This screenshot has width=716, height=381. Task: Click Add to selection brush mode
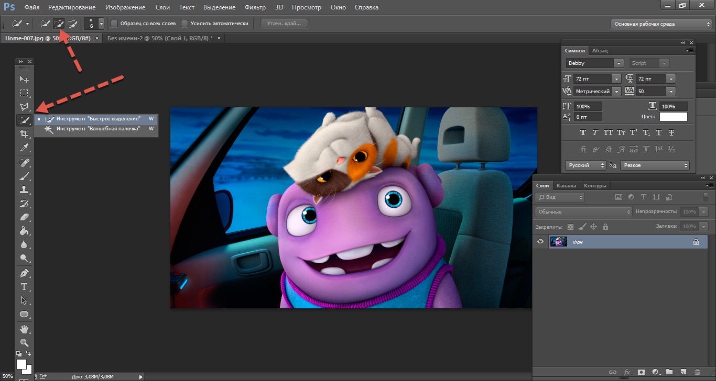tap(59, 24)
